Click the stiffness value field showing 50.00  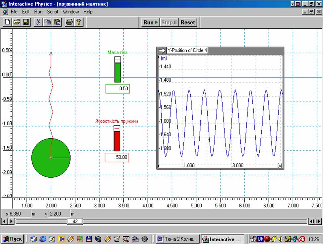117,157
